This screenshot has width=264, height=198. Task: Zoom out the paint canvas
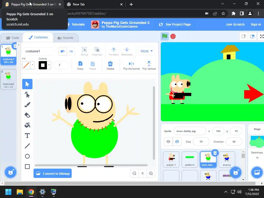point(134,174)
